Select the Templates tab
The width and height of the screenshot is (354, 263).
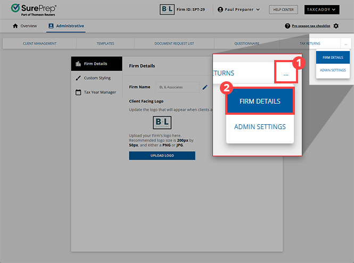click(105, 44)
